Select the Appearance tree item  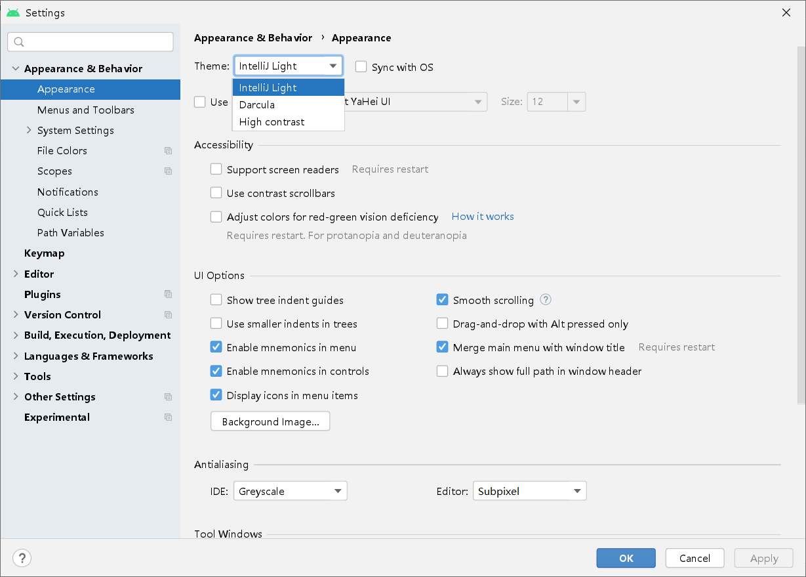[x=90, y=89]
